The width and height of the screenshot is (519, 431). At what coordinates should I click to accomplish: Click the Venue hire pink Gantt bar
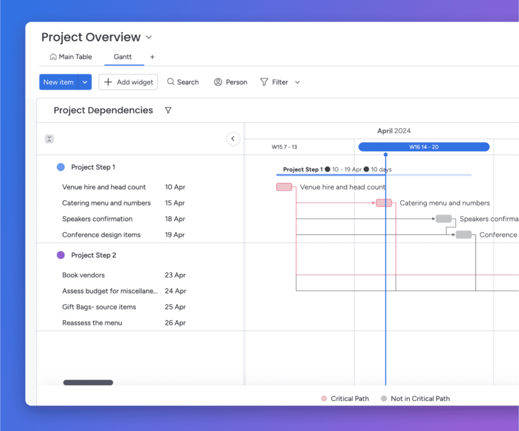coord(284,187)
